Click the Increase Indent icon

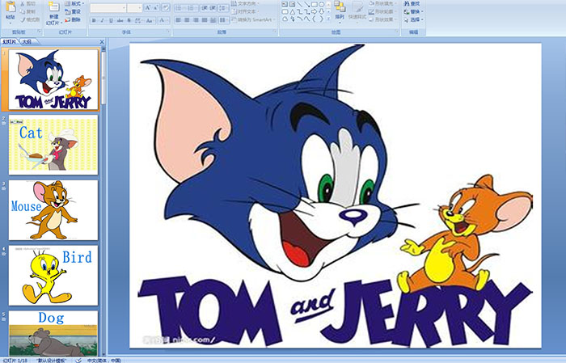pyautogui.click(x=213, y=8)
